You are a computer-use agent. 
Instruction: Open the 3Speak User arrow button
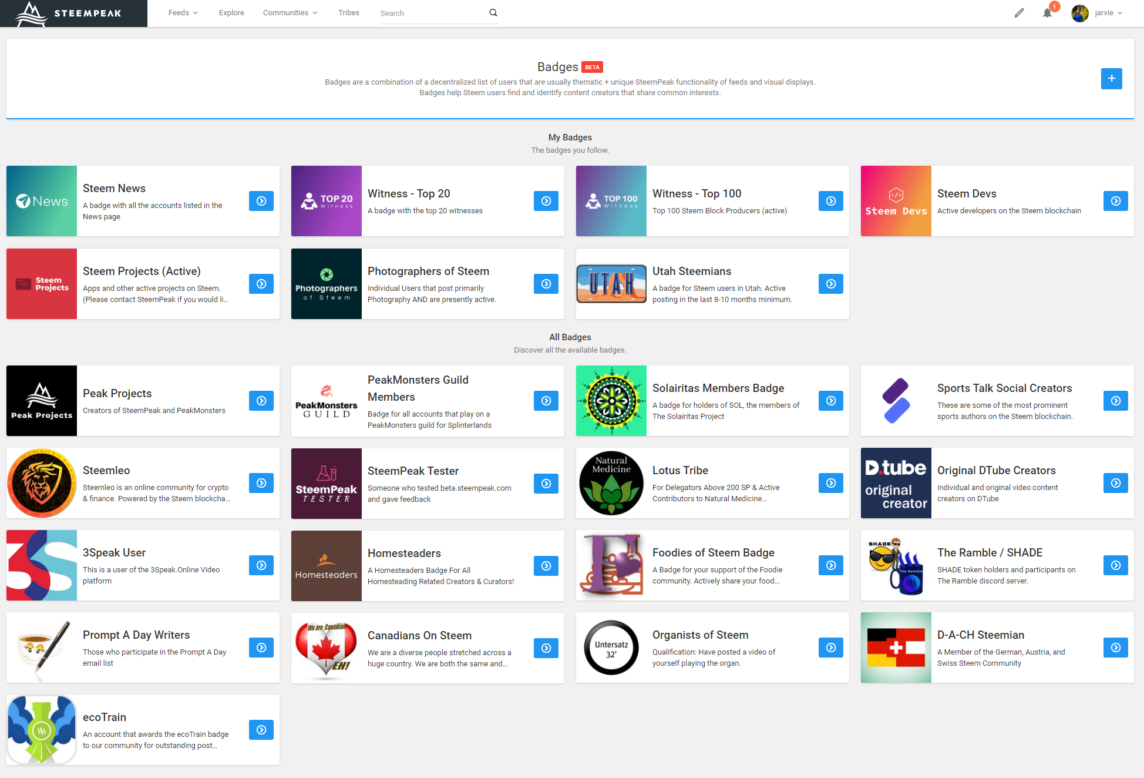[261, 565]
